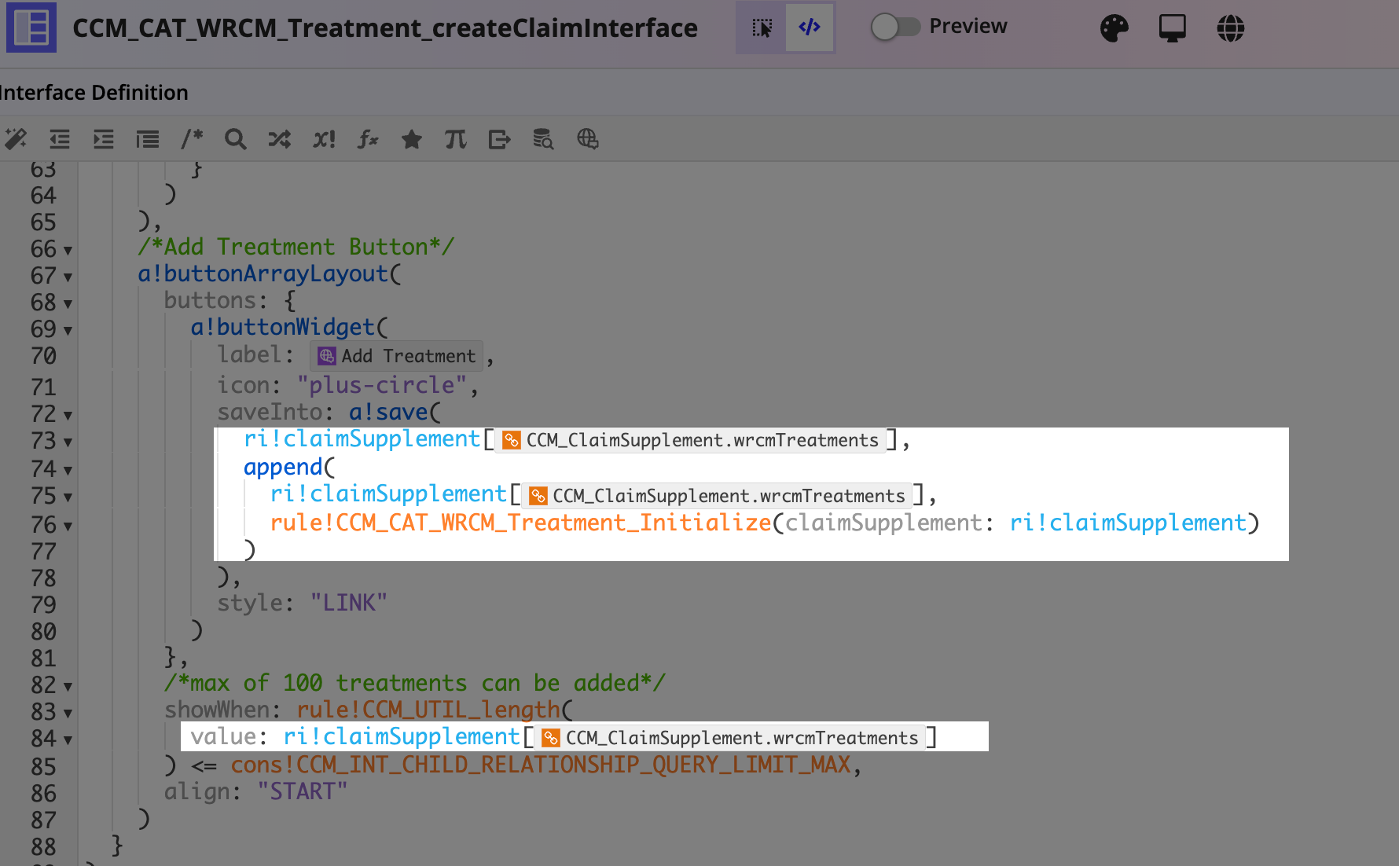1399x866 pixels.
Task: Click the wrcmTreatments record field on line 75
Action: point(718,496)
